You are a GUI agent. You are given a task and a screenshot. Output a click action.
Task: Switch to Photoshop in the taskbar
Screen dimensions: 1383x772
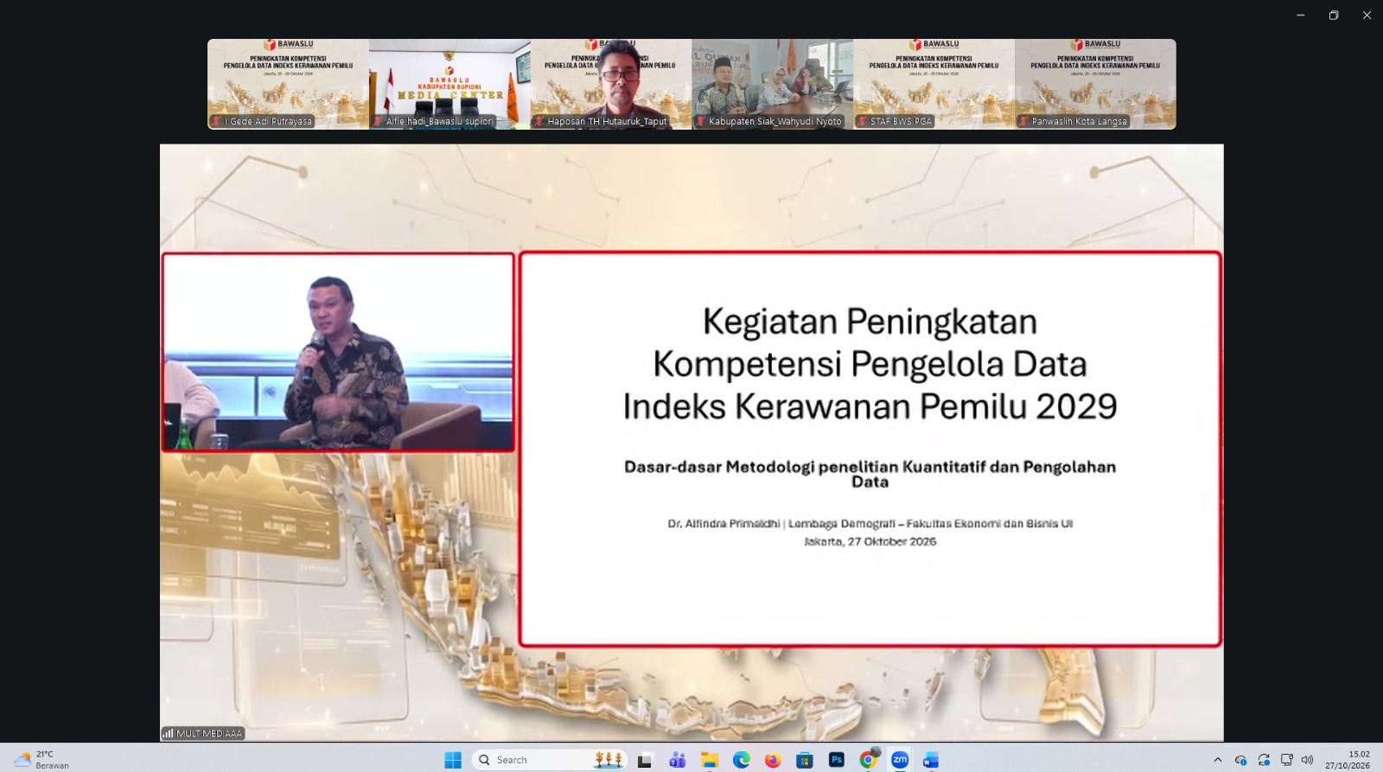[x=837, y=760]
